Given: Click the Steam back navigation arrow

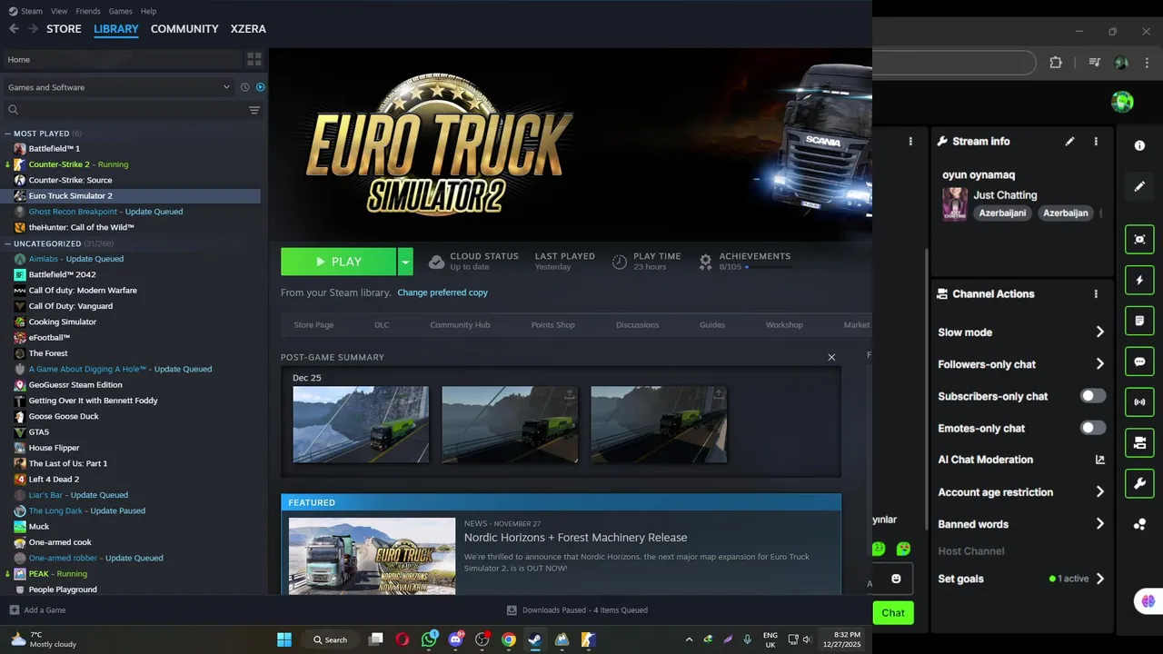Looking at the screenshot, I should pos(14,29).
